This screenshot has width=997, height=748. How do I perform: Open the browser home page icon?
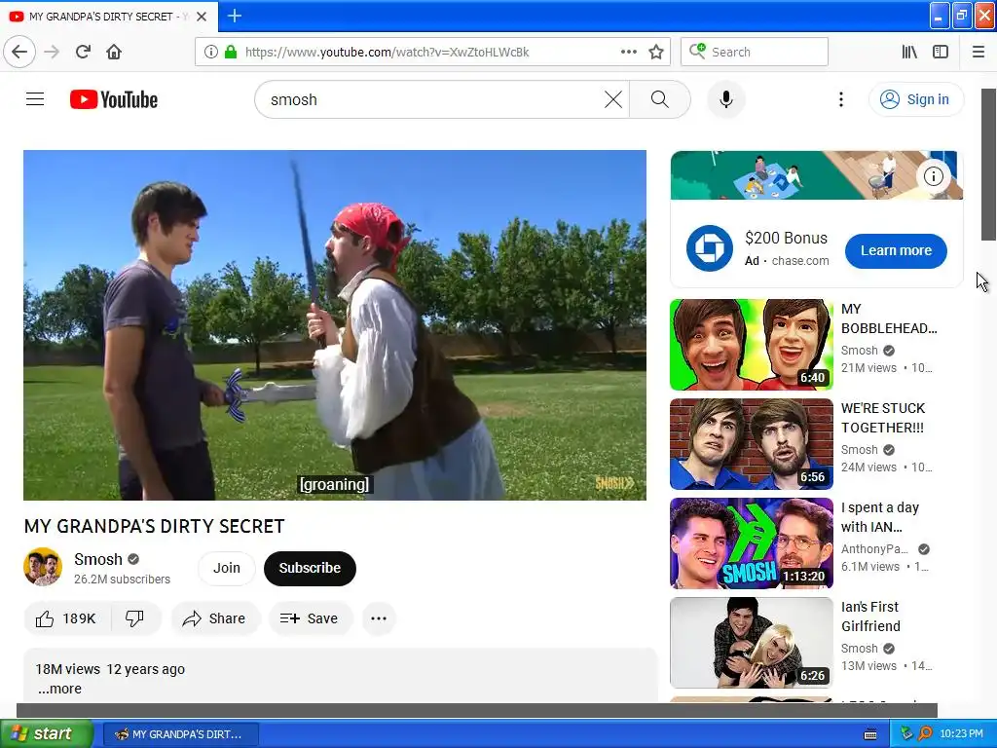tap(114, 52)
